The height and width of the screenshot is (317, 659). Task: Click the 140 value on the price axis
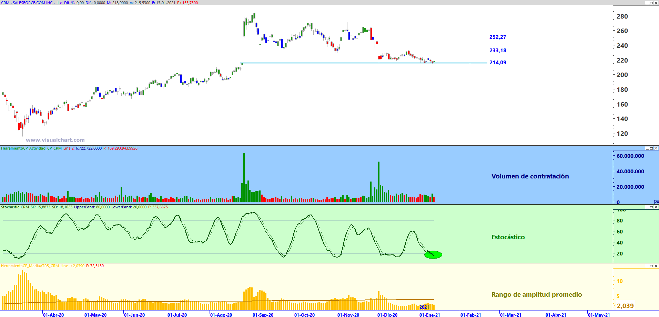[x=622, y=119]
